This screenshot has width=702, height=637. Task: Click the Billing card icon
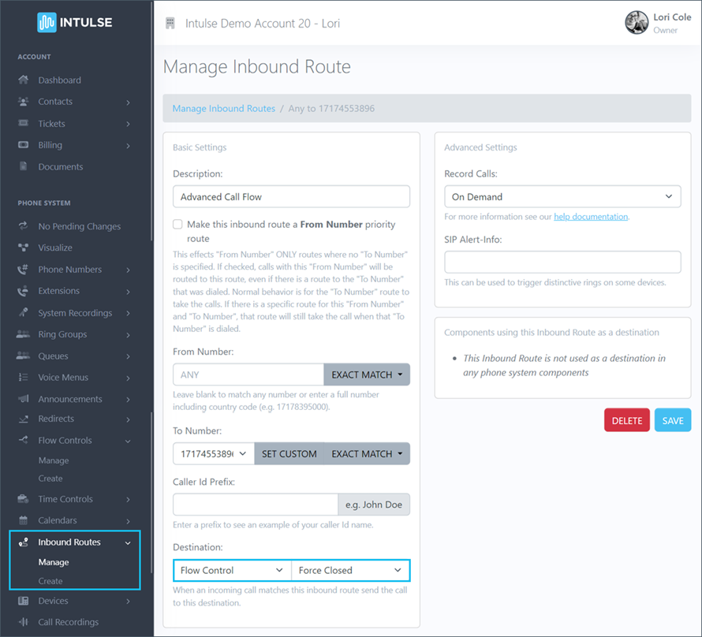coord(24,145)
